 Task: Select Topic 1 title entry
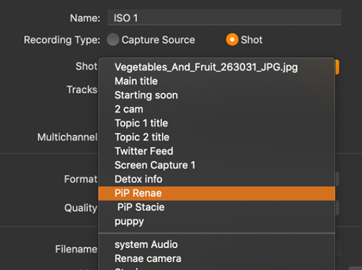[217, 123]
